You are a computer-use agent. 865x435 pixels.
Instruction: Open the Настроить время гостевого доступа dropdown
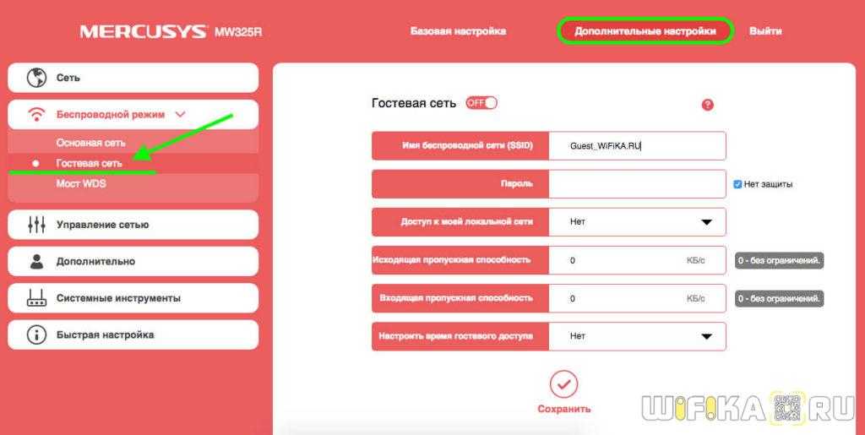point(637,336)
